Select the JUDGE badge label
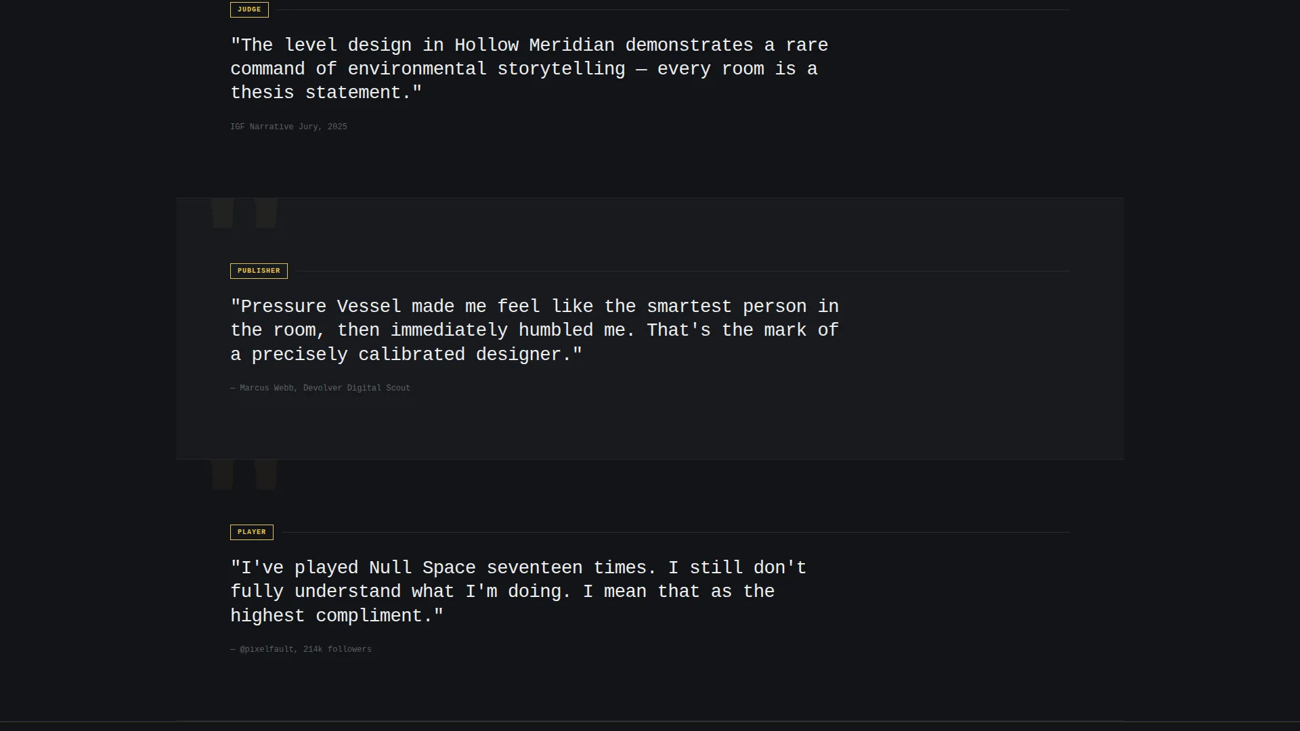Screen dimensions: 1300x731 [249, 9]
